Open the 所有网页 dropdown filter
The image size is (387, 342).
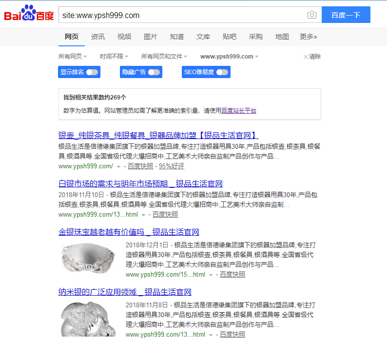click(72, 57)
